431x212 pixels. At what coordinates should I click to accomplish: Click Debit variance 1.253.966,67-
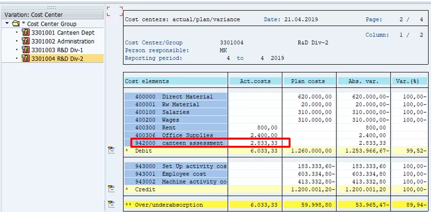pos(367,151)
